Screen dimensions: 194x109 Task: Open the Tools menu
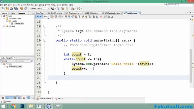[x=59, y=5]
